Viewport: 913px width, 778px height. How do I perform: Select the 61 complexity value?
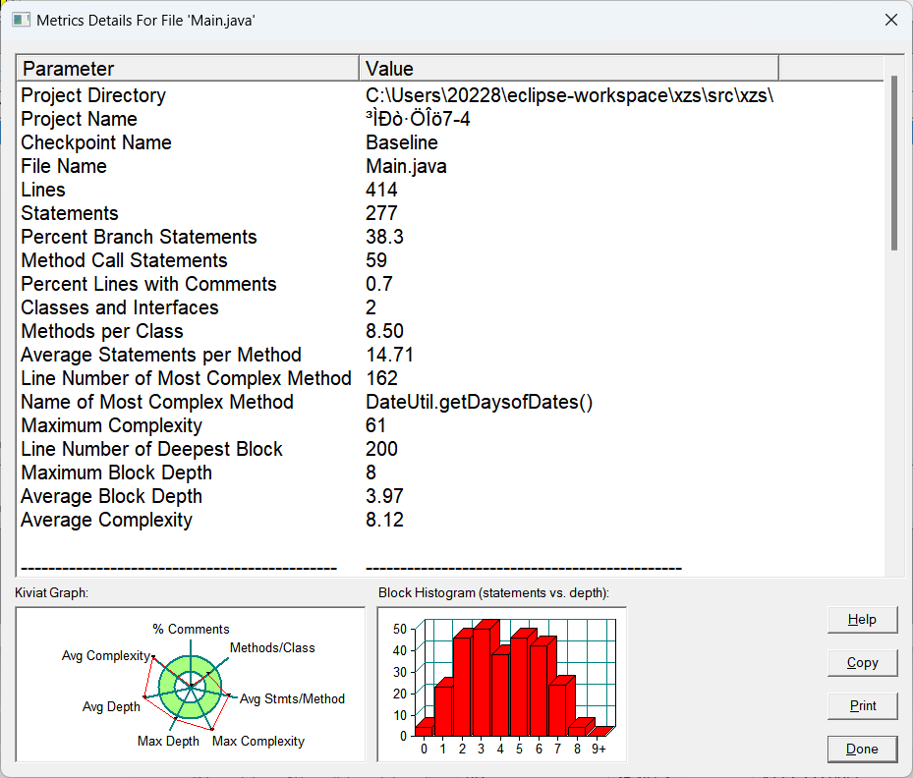[375, 426]
